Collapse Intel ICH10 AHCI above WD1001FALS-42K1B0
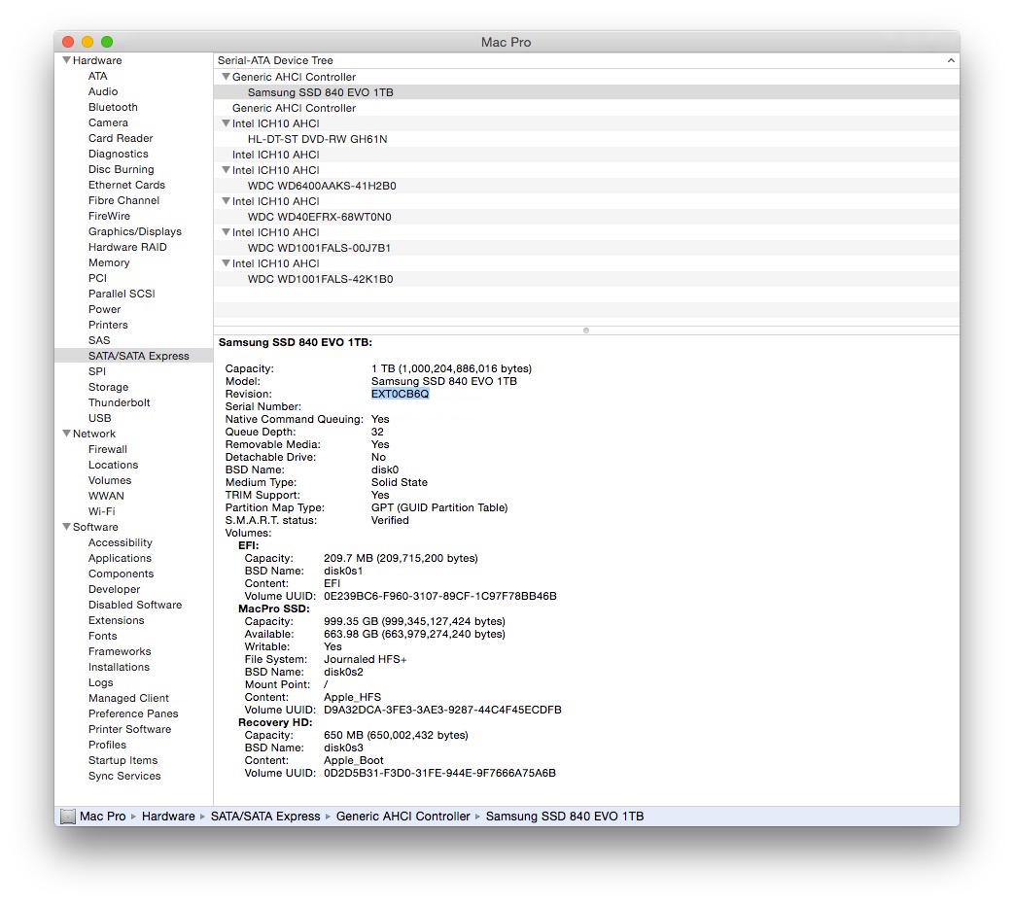Image resolution: width=1014 pixels, height=904 pixels. [x=226, y=262]
